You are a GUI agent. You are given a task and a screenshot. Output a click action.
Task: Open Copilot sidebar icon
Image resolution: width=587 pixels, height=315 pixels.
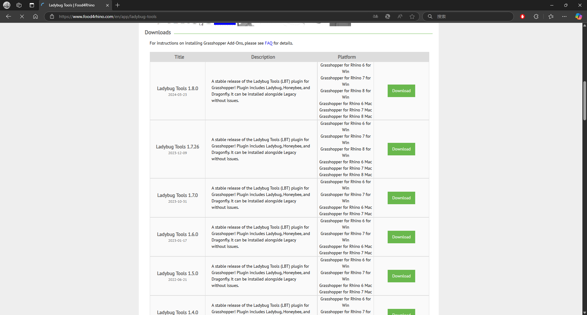(x=578, y=16)
